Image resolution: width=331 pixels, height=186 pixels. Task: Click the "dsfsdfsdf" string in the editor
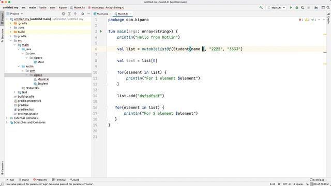pos(151,96)
